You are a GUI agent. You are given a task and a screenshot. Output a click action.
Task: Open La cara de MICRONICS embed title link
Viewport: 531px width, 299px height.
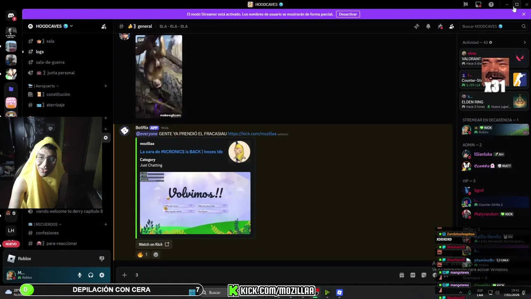[x=181, y=152]
